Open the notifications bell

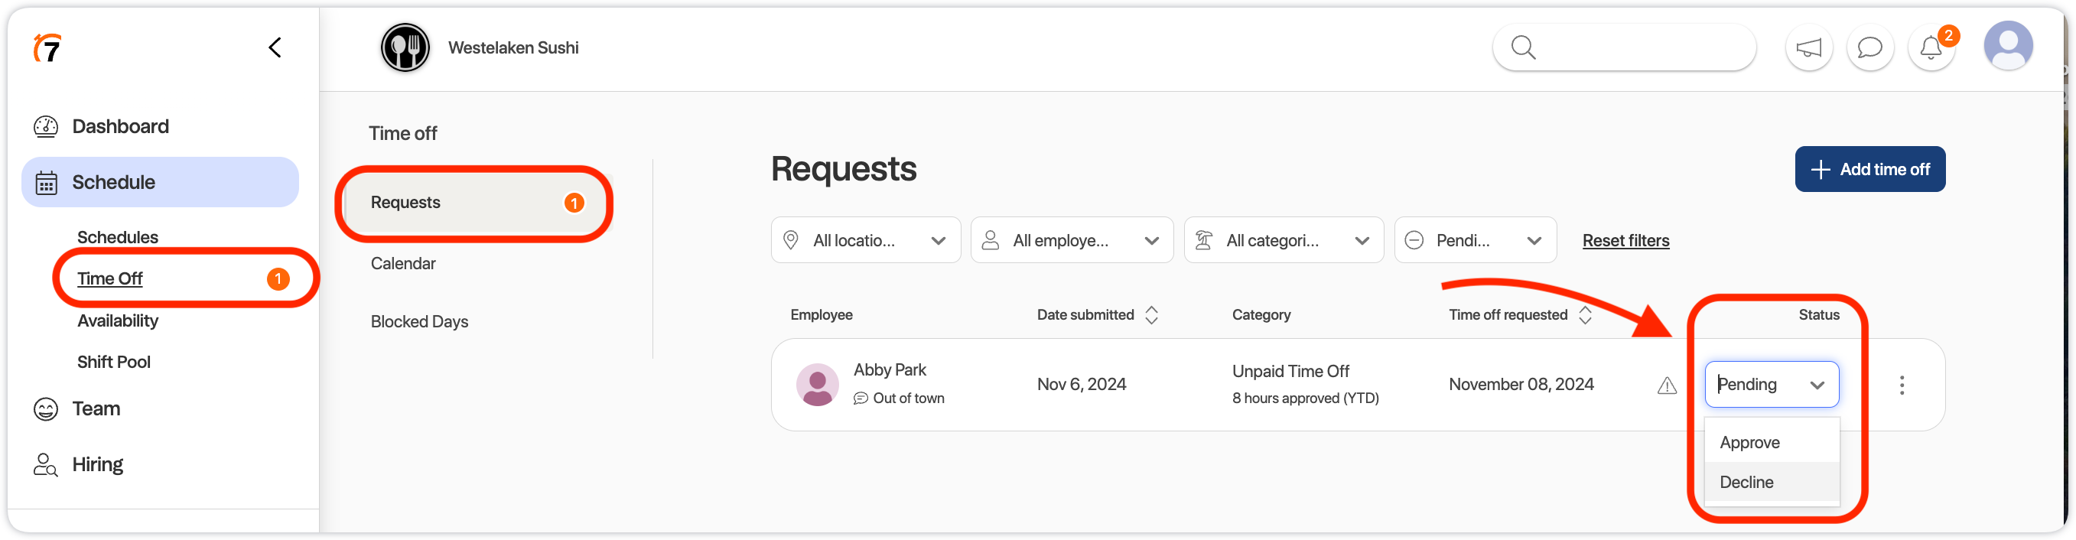coord(1930,48)
